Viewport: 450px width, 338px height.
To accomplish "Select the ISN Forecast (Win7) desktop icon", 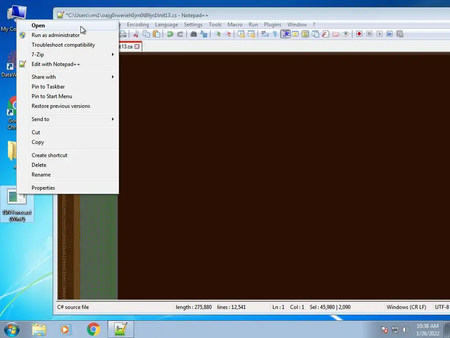I will click(17, 204).
